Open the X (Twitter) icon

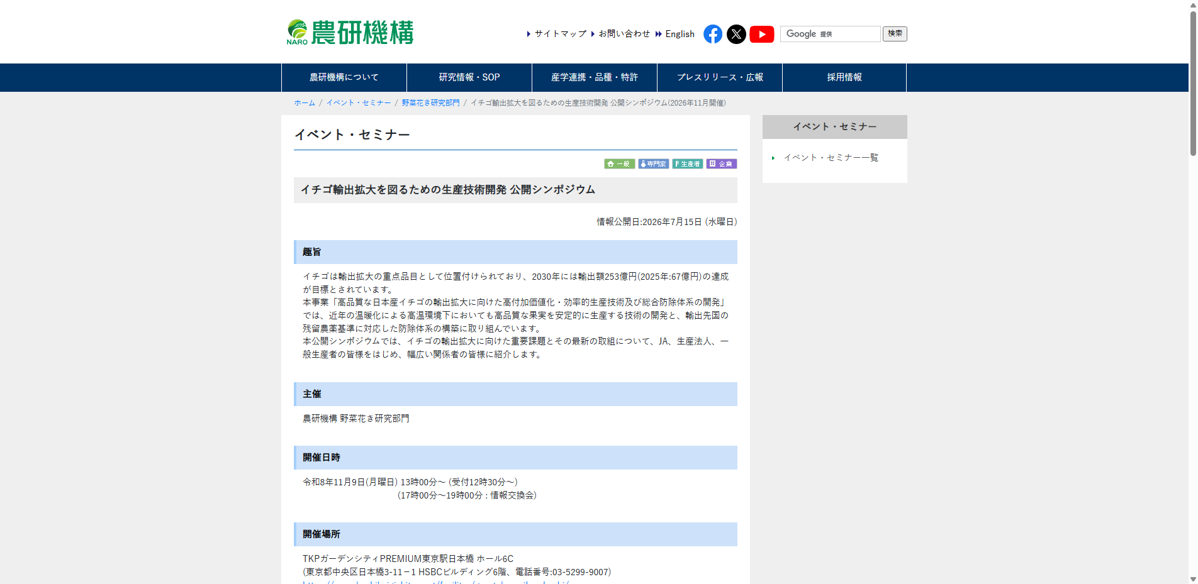pyautogui.click(x=736, y=34)
